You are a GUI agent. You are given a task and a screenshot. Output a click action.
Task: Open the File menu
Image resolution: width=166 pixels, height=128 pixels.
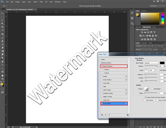tap(7, 2)
